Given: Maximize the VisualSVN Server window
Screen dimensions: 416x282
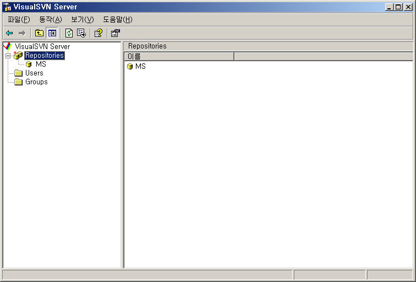Looking at the screenshot, I should [398, 7].
